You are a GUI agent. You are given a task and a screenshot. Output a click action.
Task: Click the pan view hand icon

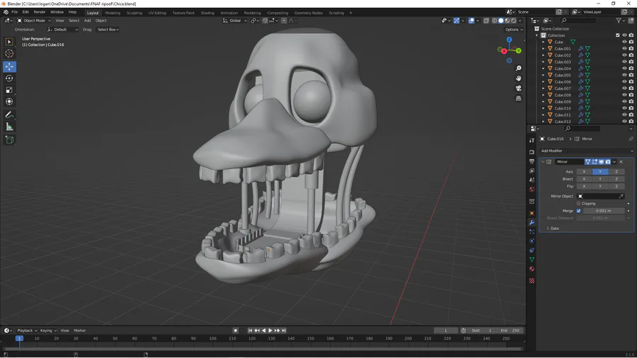pos(518,79)
